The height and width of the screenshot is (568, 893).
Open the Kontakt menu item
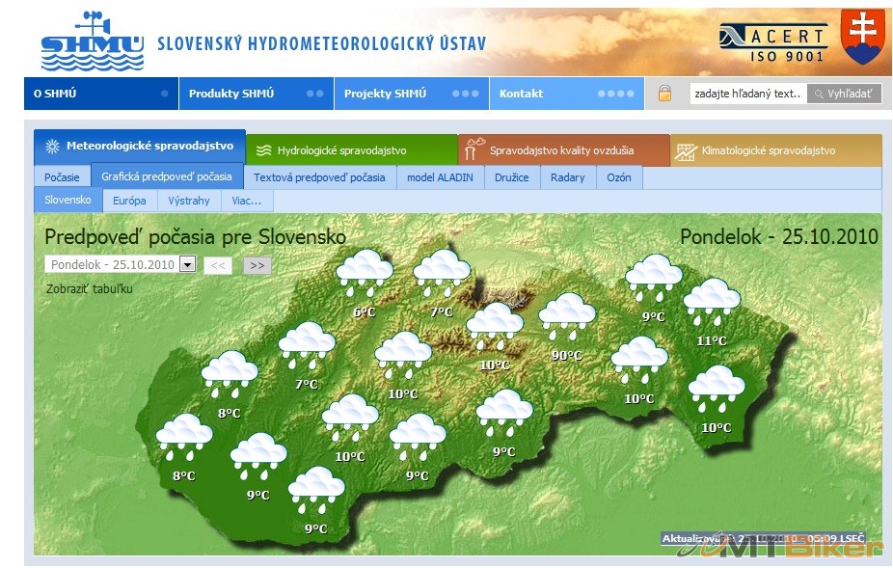point(521,94)
